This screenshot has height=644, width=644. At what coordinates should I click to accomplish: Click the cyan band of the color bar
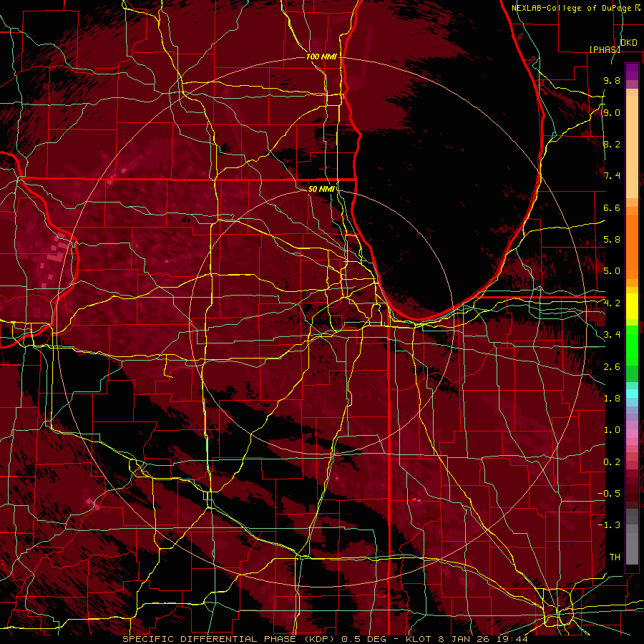tap(632, 393)
